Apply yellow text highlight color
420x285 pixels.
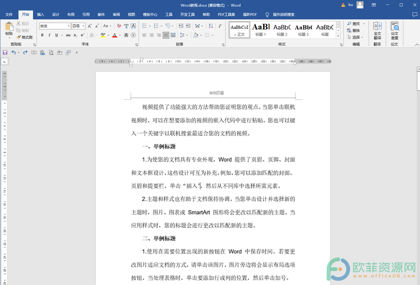tap(103, 35)
